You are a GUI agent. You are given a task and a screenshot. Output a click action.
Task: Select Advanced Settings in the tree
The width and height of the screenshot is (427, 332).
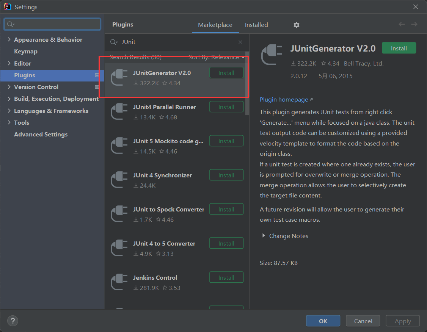coord(41,135)
